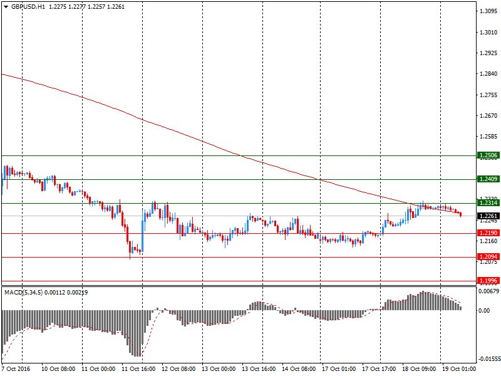Select the 13 Oct 00:00 time axis label
This screenshot has height=376, width=501.
pyautogui.click(x=219, y=368)
